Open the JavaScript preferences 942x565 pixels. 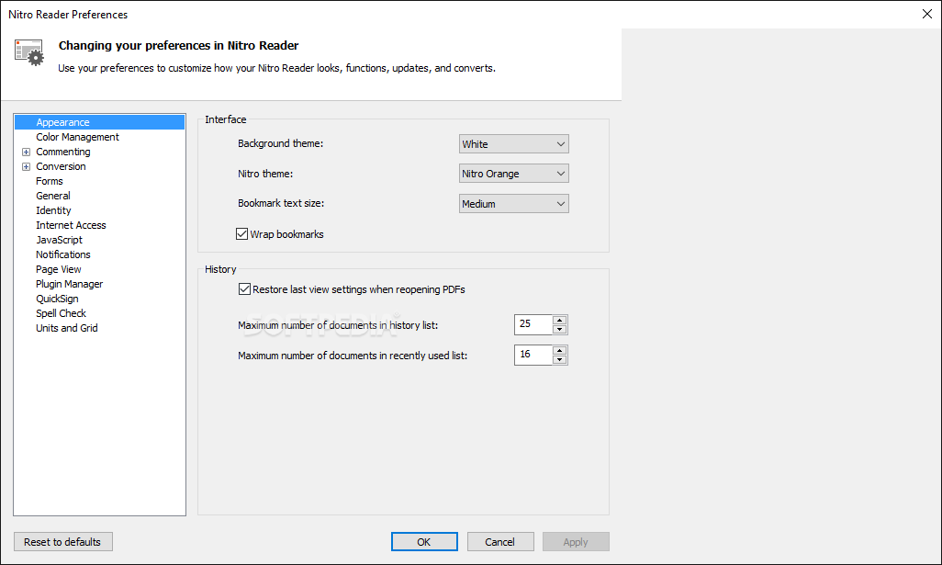pyautogui.click(x=59, y=240)
